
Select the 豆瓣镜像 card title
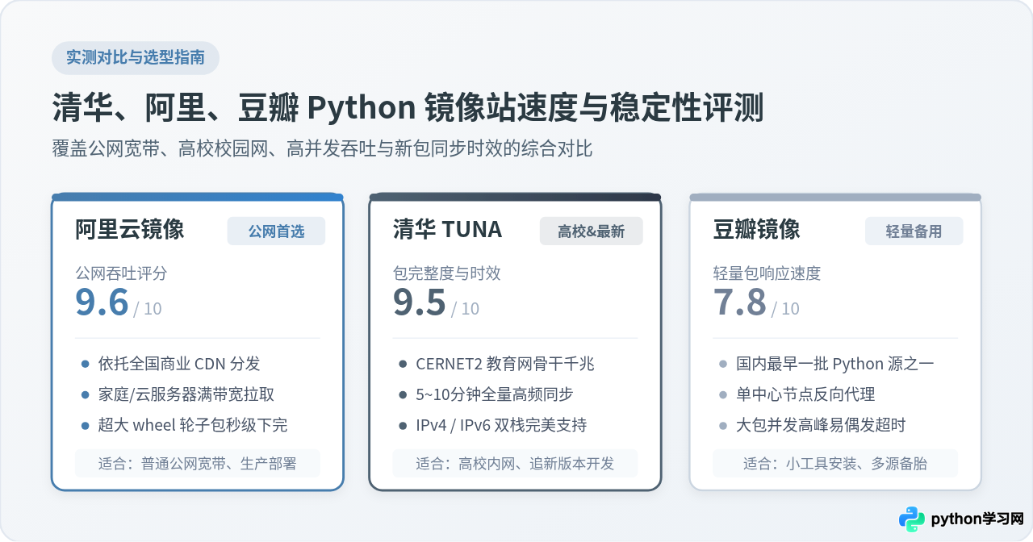756,230
